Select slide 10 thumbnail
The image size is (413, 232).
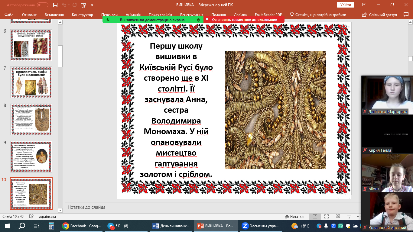tap(31, 194)
